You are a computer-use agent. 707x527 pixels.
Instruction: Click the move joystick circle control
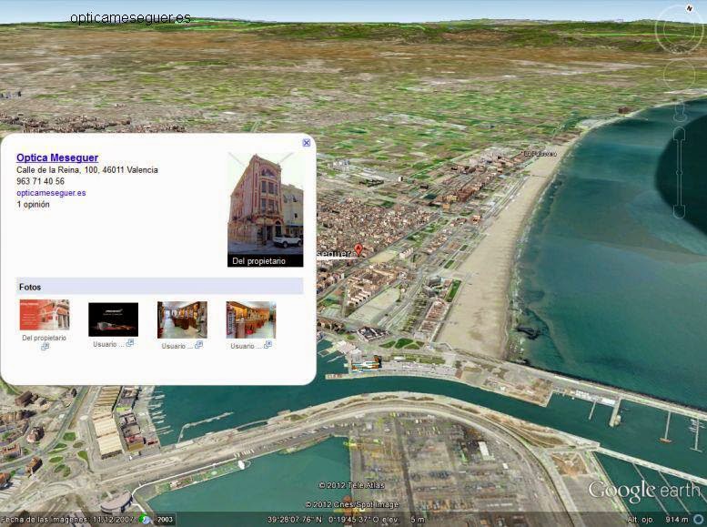tap(680, 75)
